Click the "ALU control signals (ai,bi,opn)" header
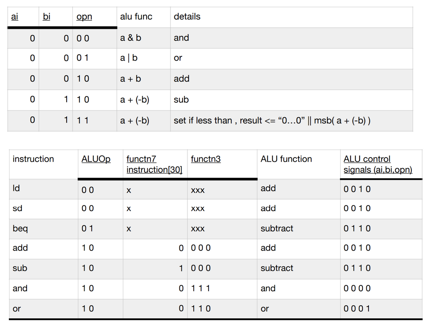Screen dimensions: 432x331 coord(378,164)
